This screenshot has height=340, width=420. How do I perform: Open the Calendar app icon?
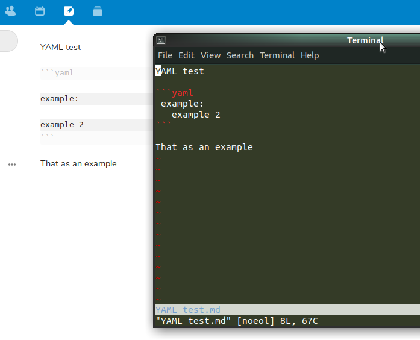[x=40, y=11]
